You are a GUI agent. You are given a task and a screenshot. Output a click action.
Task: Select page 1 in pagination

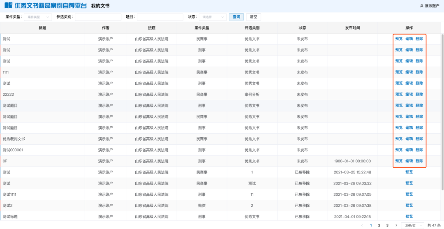[x=371, y=225]
